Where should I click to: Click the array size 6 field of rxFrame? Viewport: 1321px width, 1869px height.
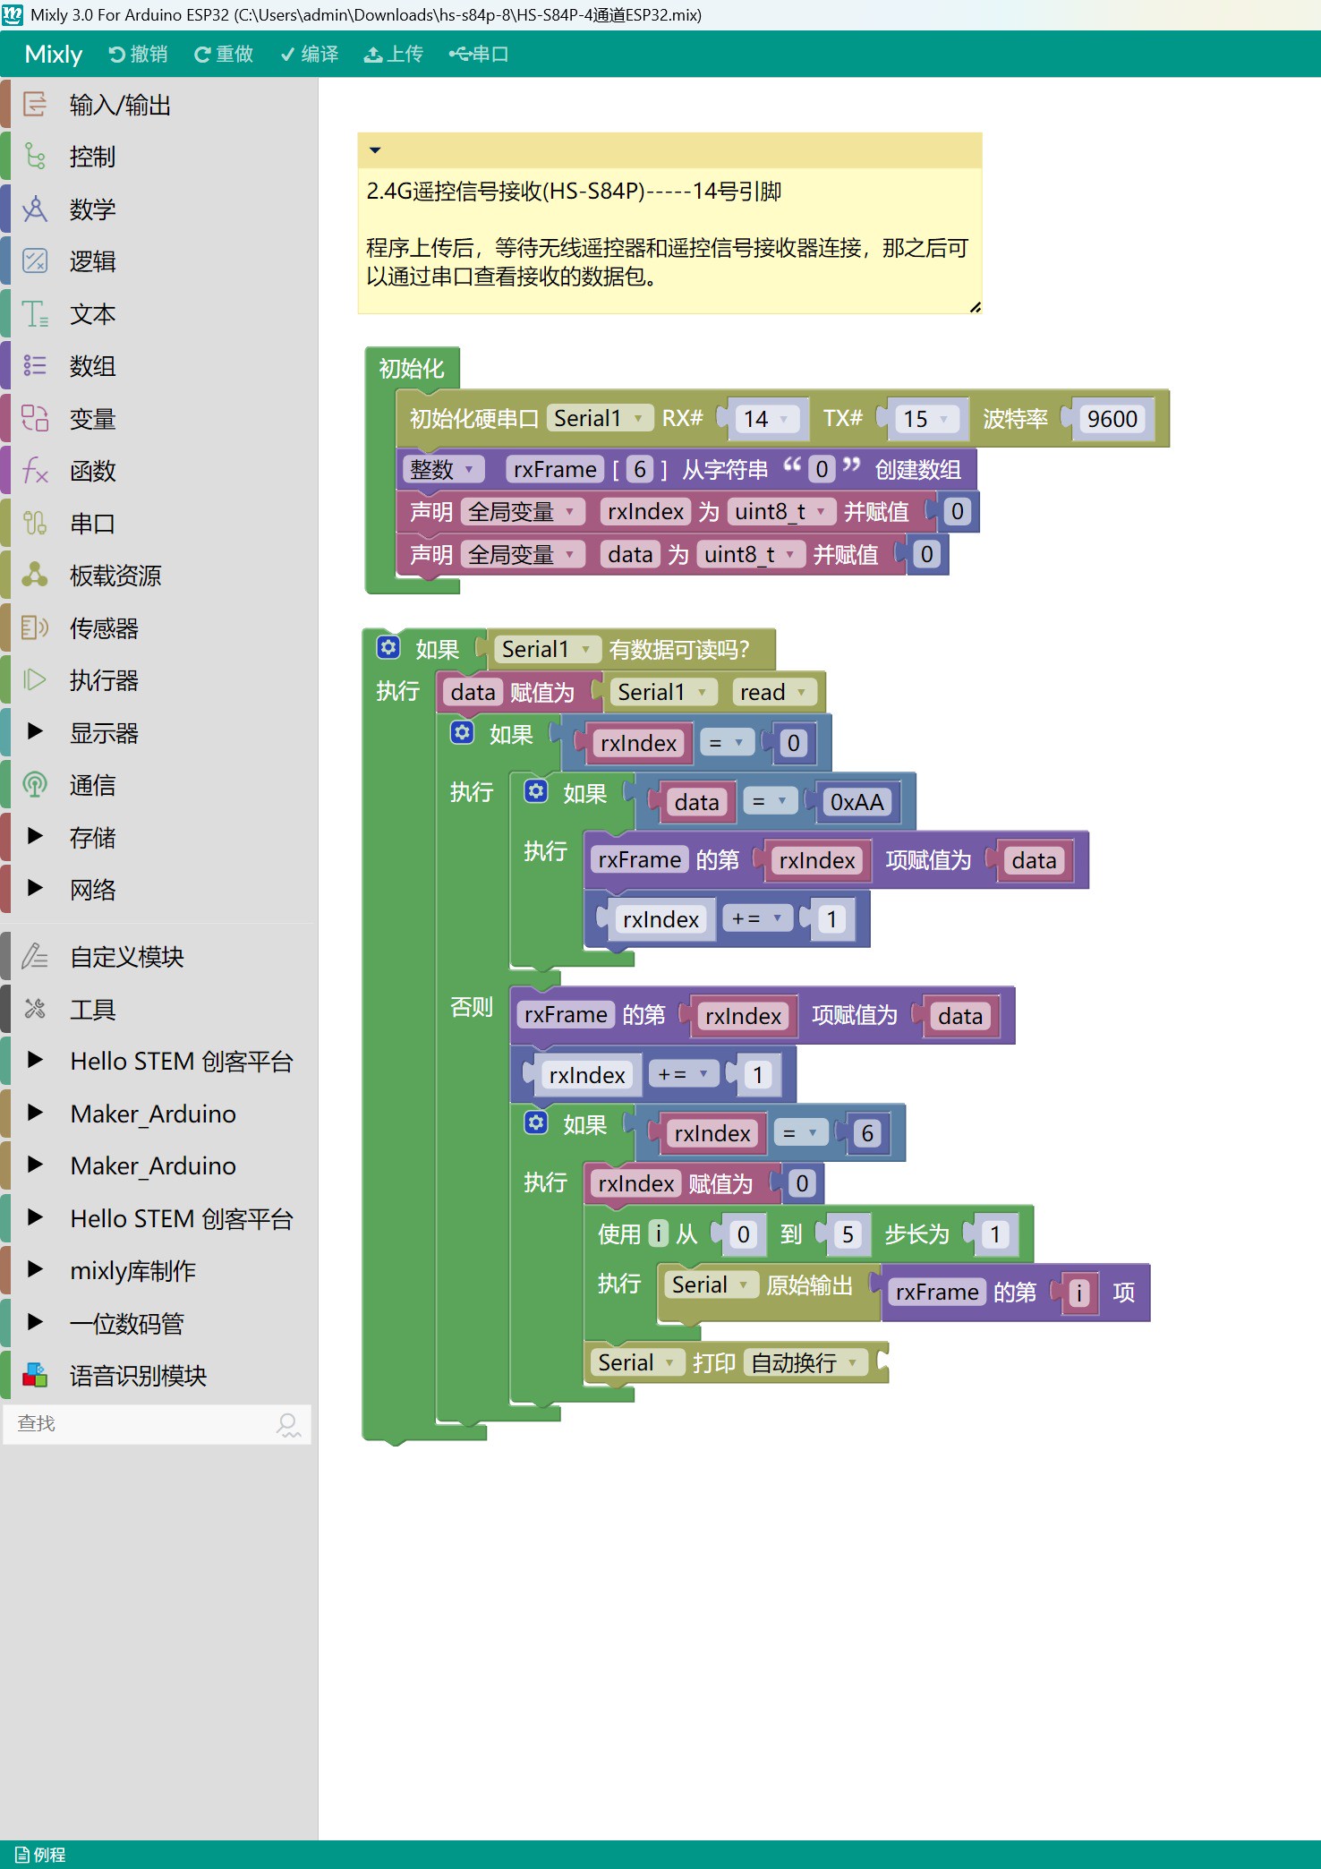coord(639,469)
